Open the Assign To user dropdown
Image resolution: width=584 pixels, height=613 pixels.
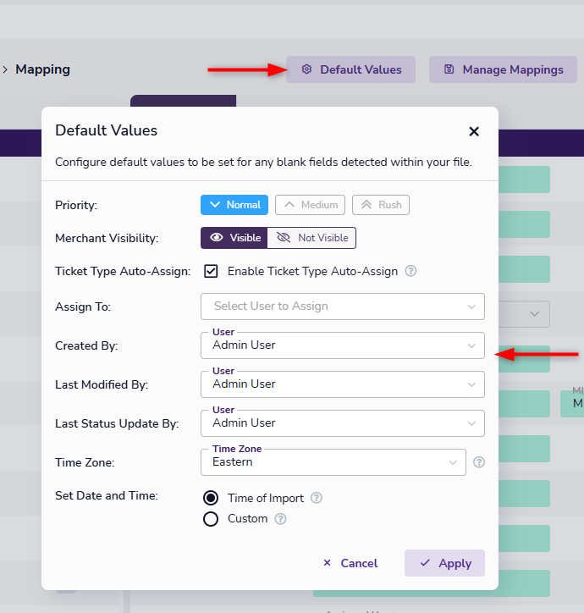click(342, 306)
